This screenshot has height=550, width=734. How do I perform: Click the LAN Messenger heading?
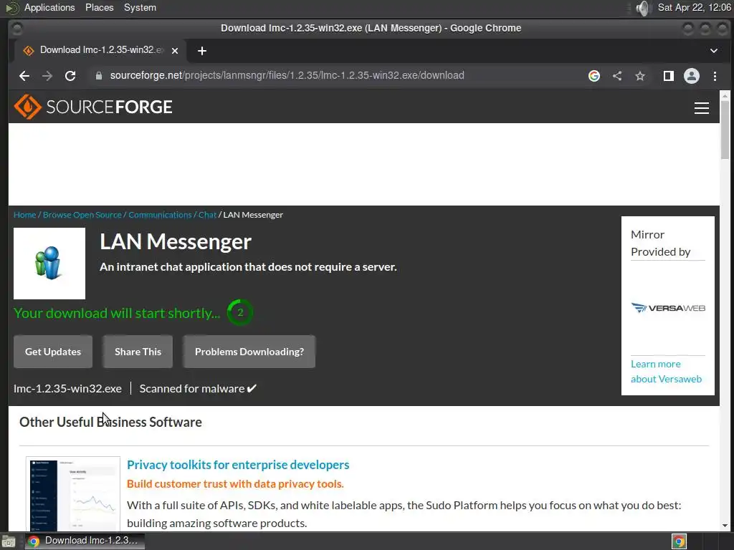pyautogui.click(x=176, y=242)
